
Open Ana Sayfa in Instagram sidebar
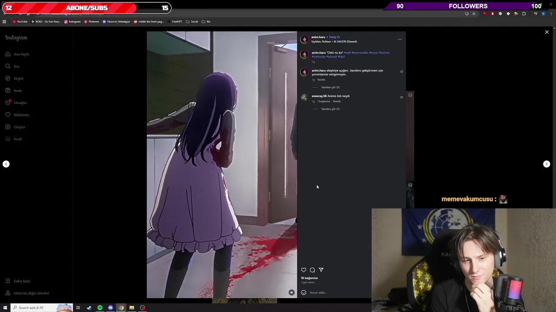tap(17, 54)
